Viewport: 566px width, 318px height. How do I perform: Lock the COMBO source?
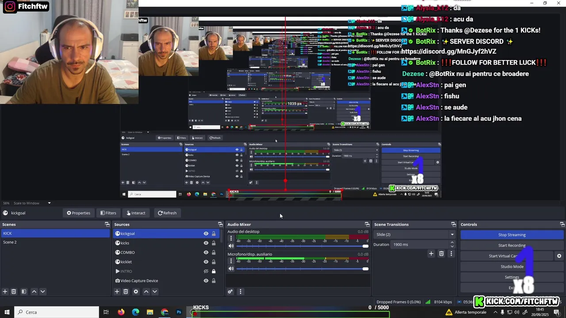(x=214, y=253)
